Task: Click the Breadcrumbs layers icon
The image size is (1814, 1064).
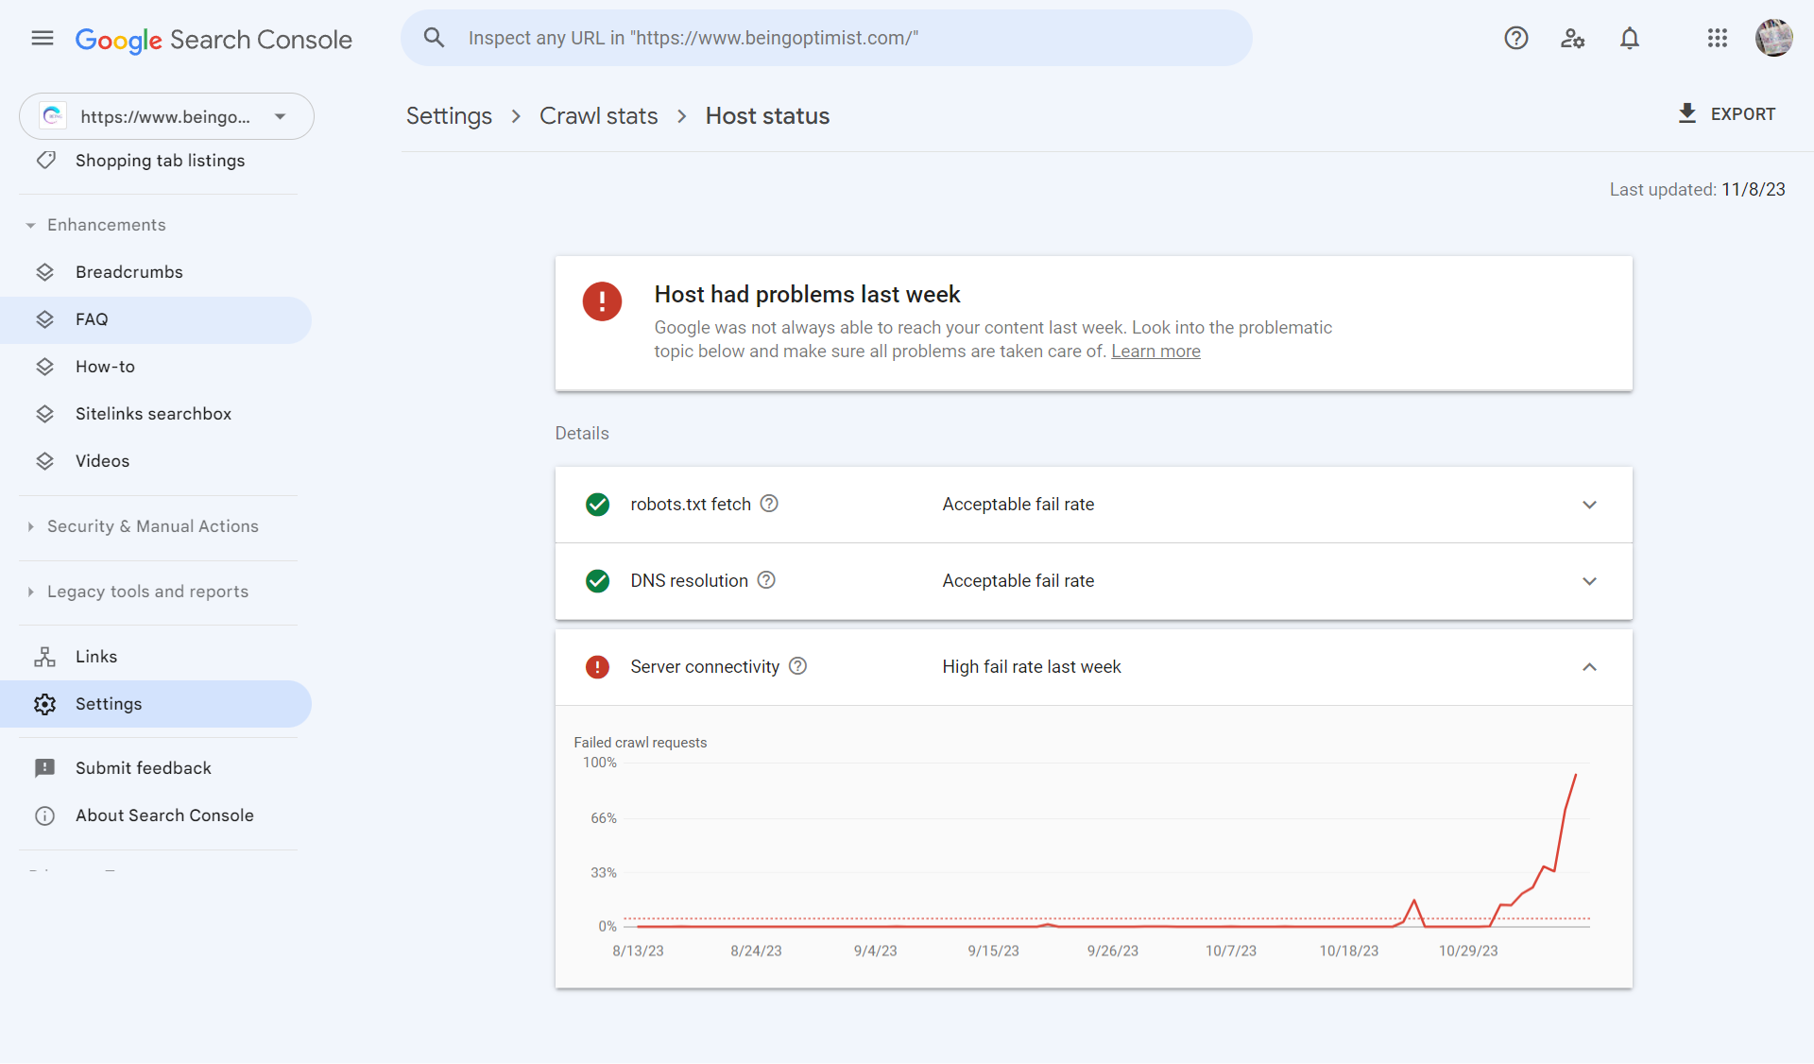Action: [x=45, y=272]
